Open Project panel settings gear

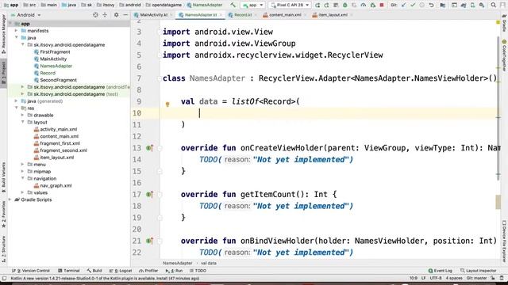117,15
